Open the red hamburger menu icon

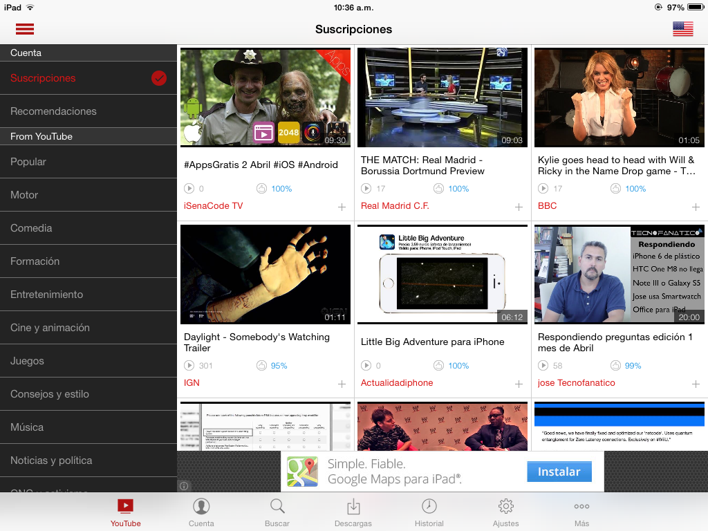coord(25,29)
